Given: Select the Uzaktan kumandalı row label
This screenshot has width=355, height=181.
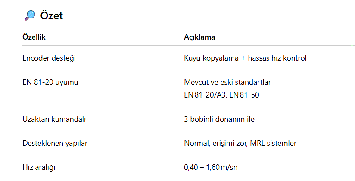Looking at the screenshot, I should [54, 119].
